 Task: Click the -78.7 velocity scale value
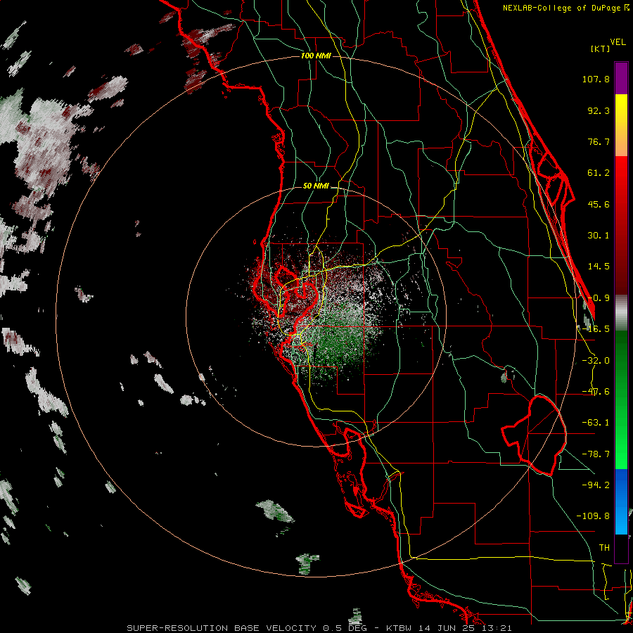tap(596, 454)
